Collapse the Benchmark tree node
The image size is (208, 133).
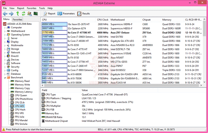coord(5,78)
